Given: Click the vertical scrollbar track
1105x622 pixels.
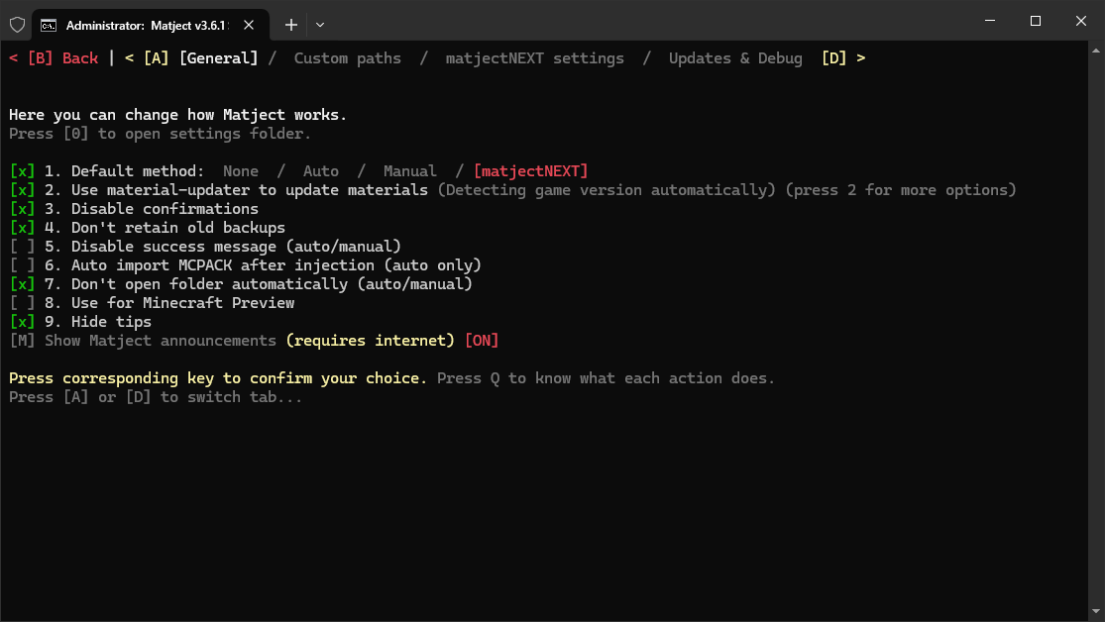Looking at the screenshot, I should (1096, 331).
